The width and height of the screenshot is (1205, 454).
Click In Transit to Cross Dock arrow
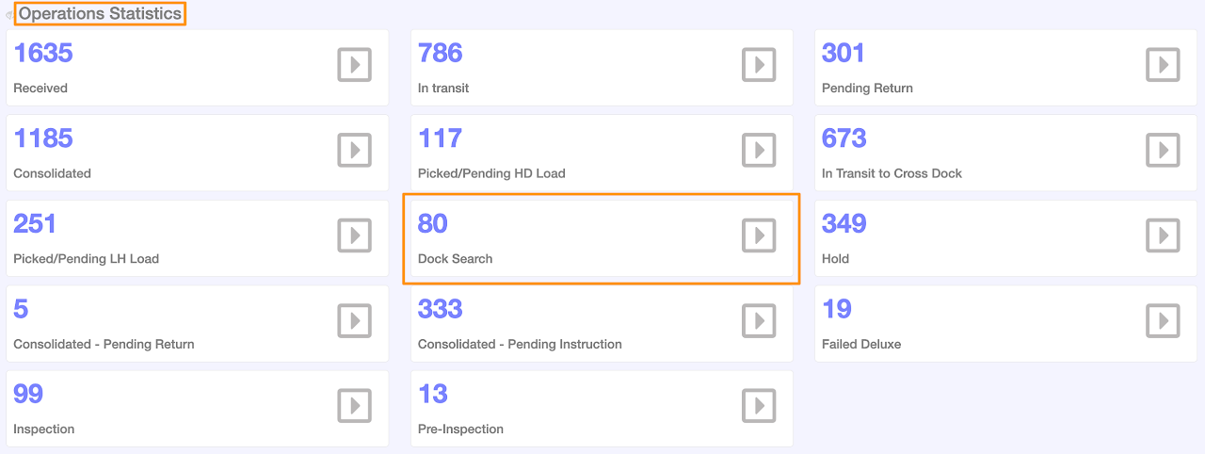pyautogui.click(x=1163, y=150)
